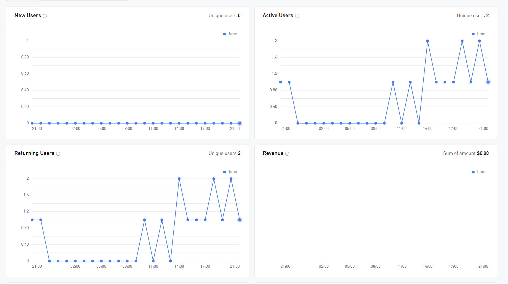Click the 11:00 zero point in Returning Users chart
508x284 pixels.
[x=153, y=261]
